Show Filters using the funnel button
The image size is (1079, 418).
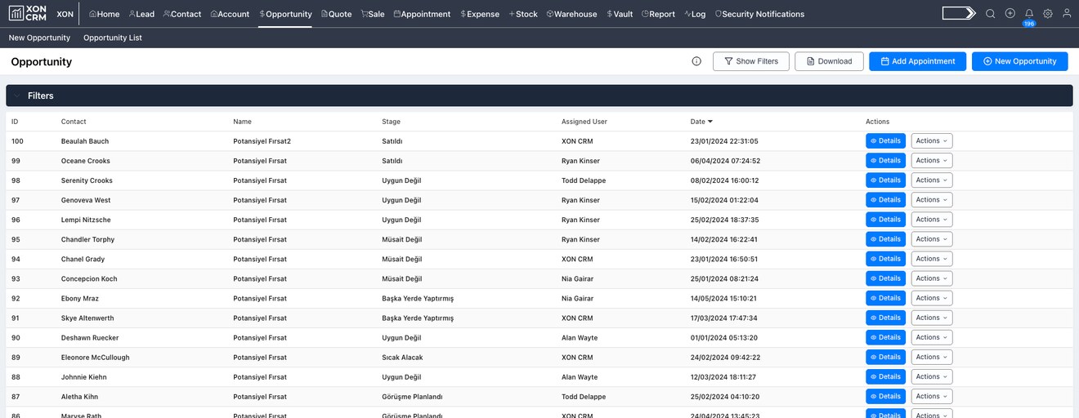[x=750, y=61]
